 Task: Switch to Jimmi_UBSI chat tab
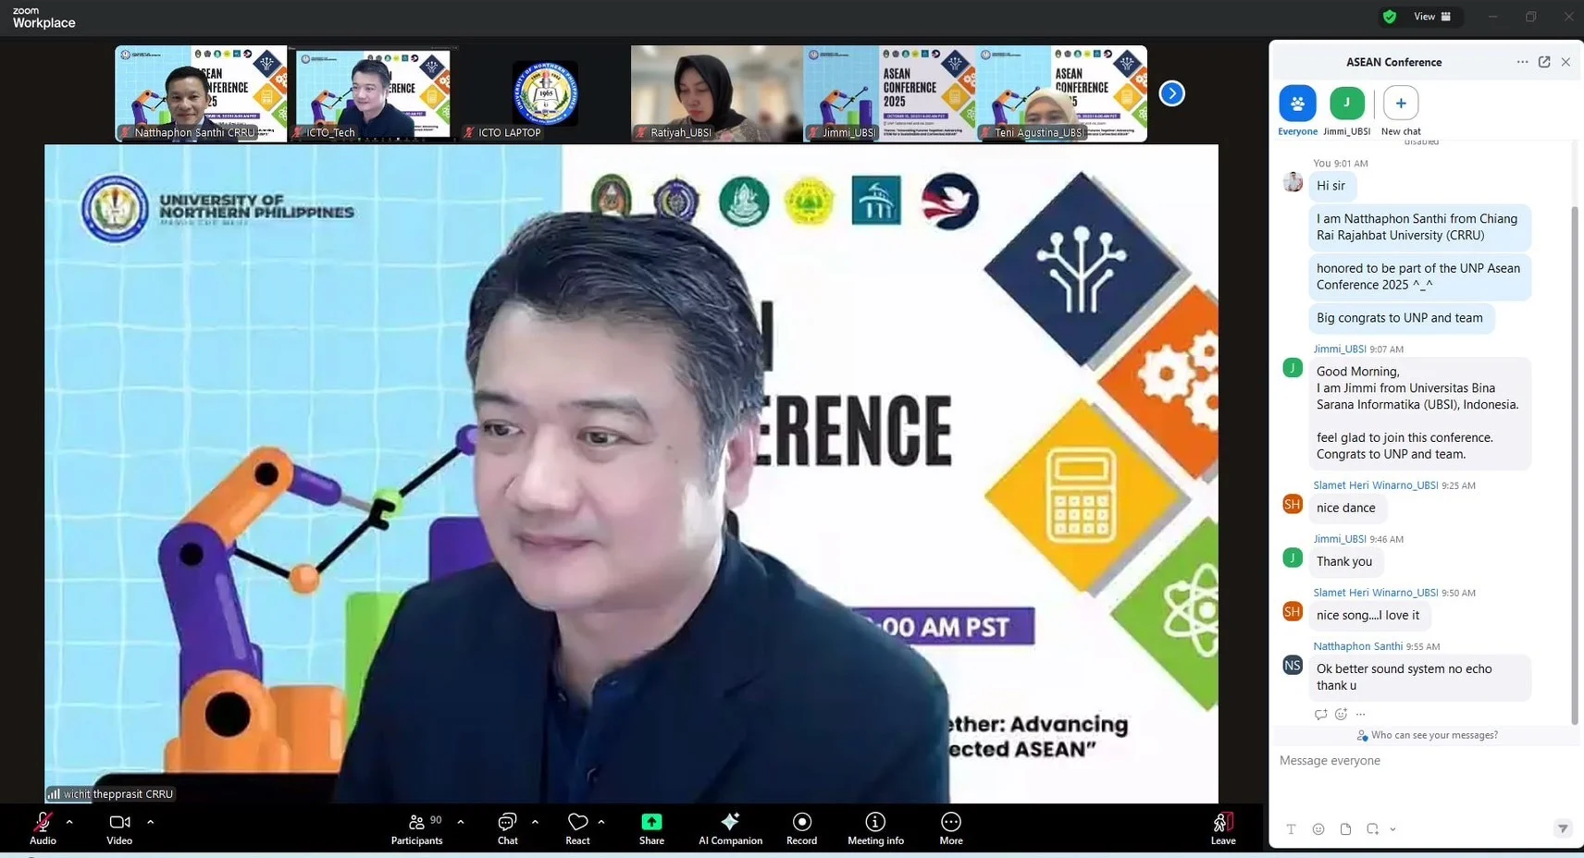coord(1346,104)
